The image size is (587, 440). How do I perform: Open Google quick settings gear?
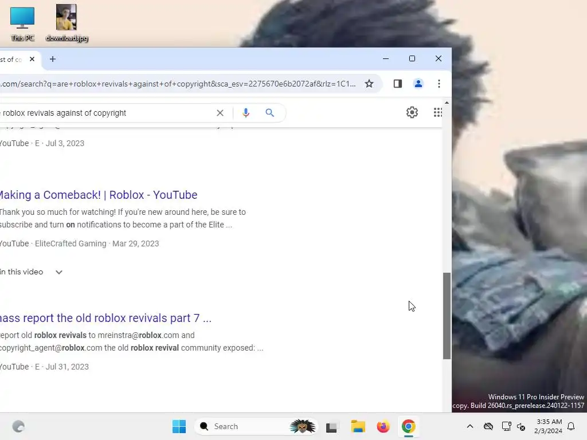coord(412,112)
